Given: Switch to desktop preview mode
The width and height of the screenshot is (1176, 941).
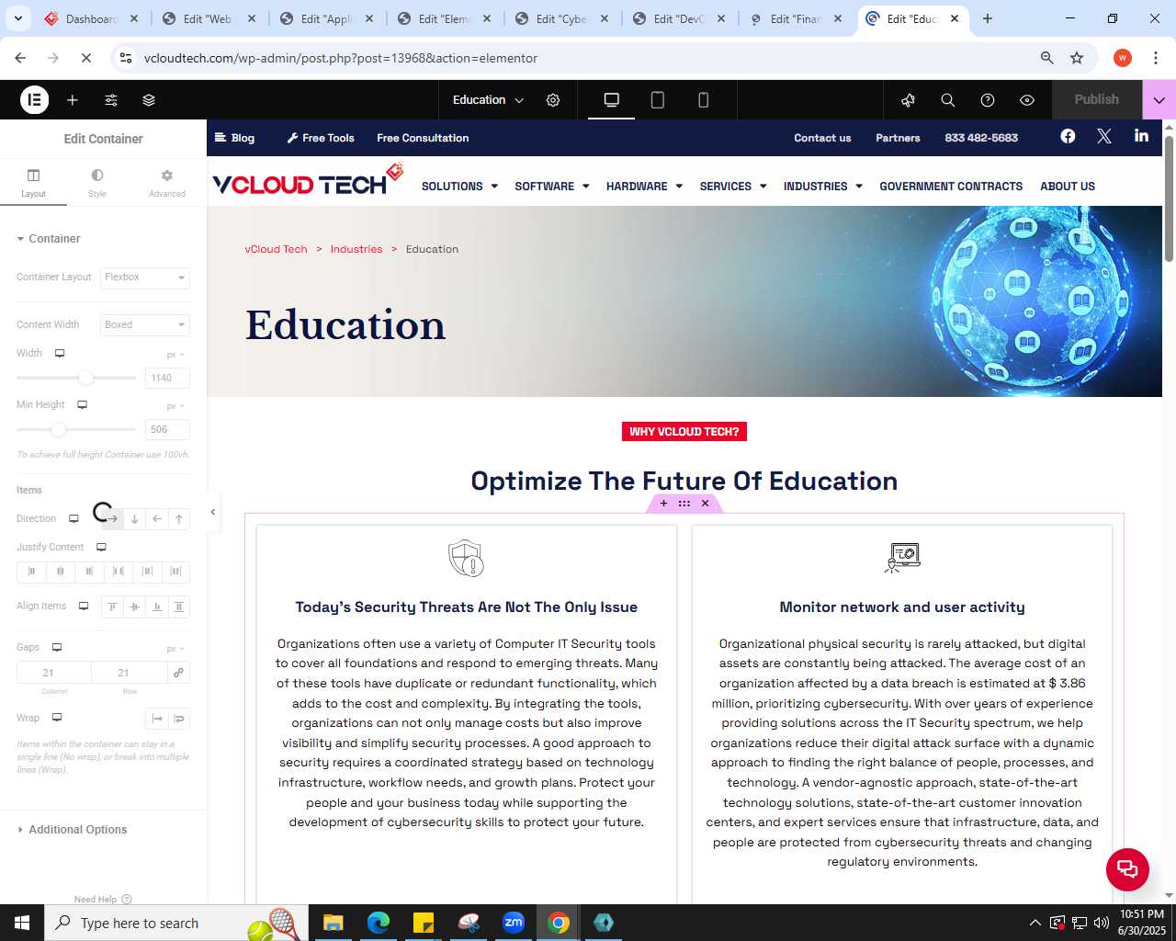Looking at the screenshot, I should tap(611, 100).
